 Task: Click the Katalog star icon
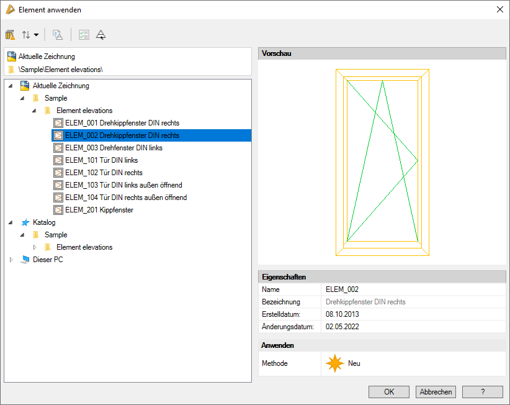click(25, 222)
